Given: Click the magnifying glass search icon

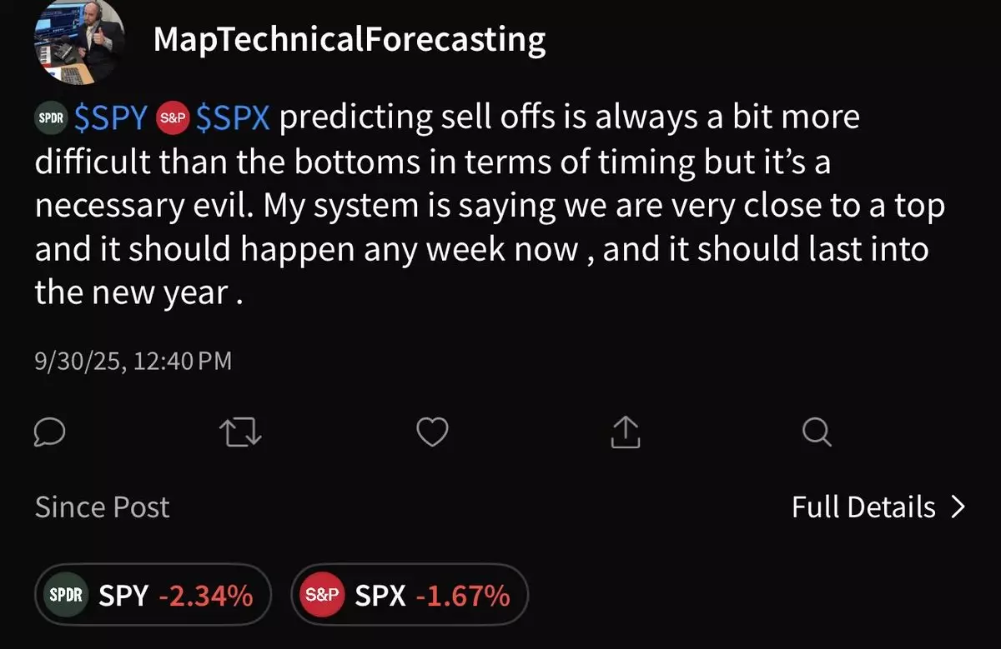Looking at the screenshot, I should [x=816, y=432].
